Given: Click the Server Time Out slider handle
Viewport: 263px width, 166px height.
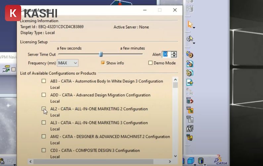Looking at the screenshot, I should point(101,54).
